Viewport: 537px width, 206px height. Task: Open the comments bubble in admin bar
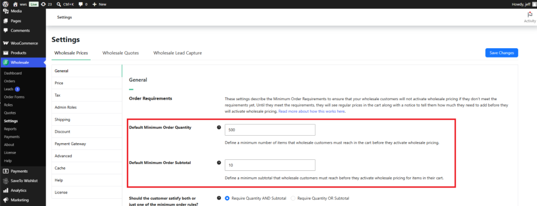pos(80,4)
